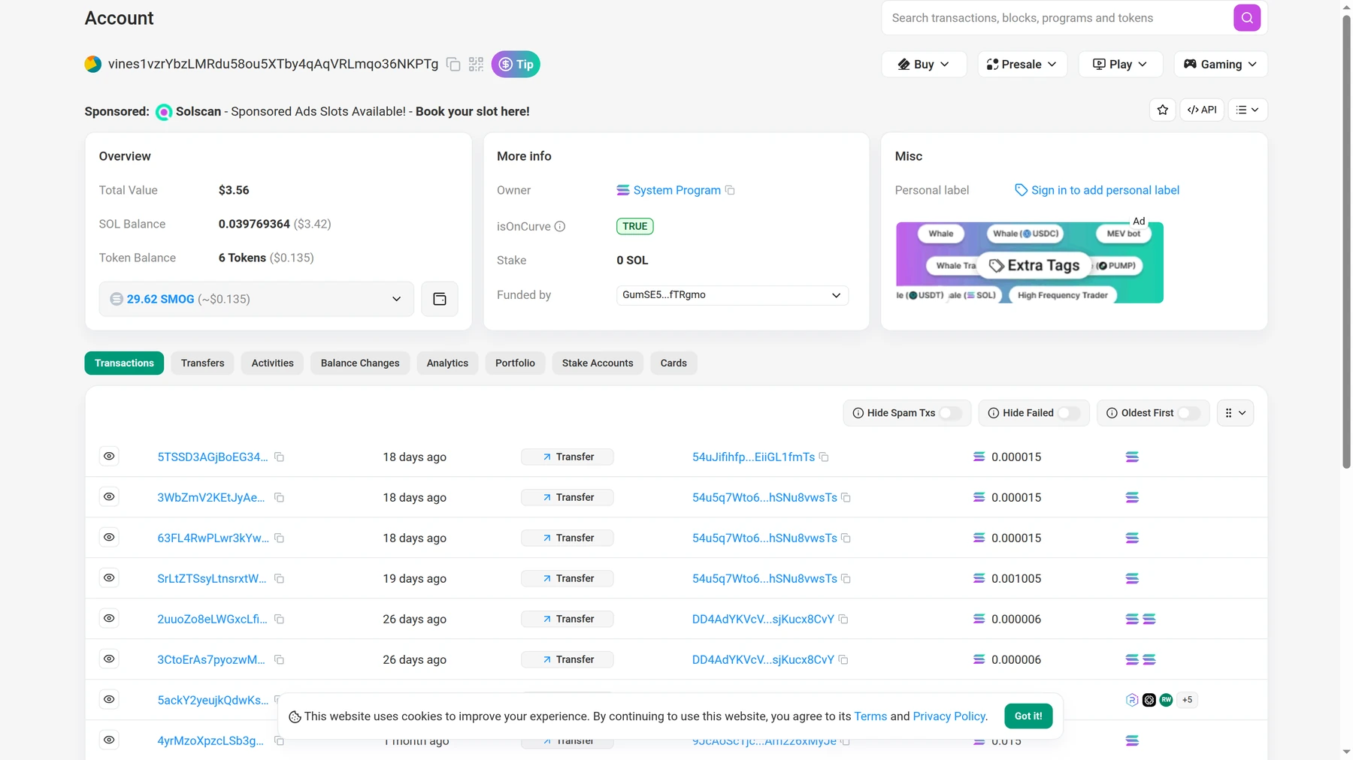This screenshot has width=1353, height=760.
Task: Open the Buy dropdown menu
Action: pos(924,65)
